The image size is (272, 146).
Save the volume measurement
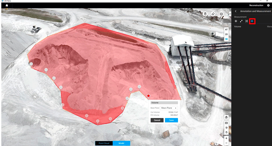(171, 120)
